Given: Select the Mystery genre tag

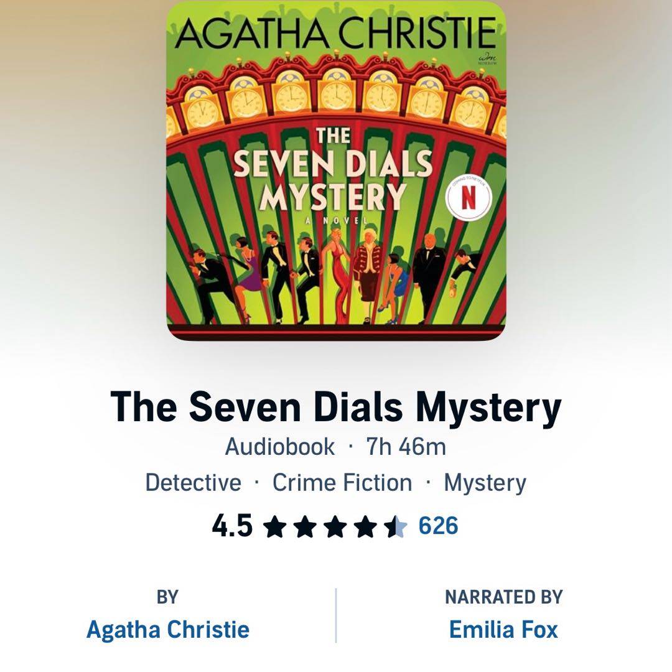Looking at the screenshot, I should [485, 483].
